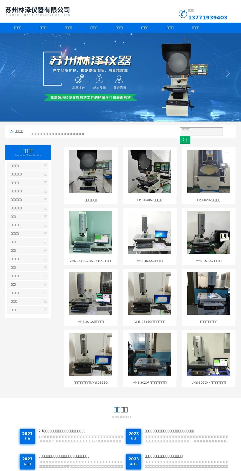Open the VMS-4030G product image
Image resolution: width=241 pixels, height=471 pixels.
[x=150, y=233]
